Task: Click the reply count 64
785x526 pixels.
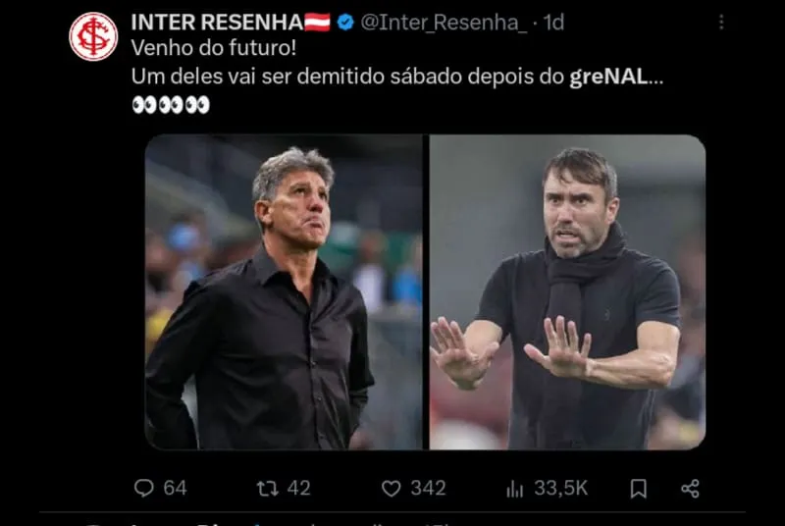Action: click(x=175, y=488)
